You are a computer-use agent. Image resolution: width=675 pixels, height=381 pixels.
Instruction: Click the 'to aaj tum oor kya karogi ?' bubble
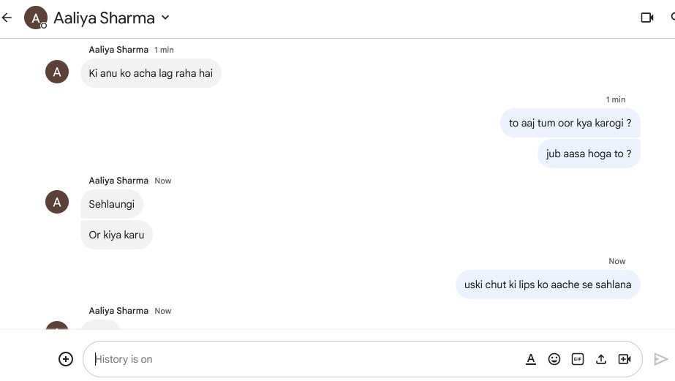point(570,123)
